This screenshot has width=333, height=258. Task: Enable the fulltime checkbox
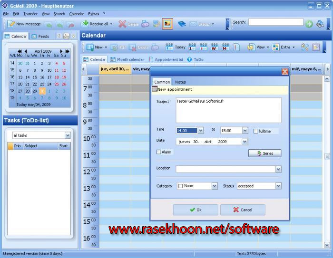(x=256, y=131)
